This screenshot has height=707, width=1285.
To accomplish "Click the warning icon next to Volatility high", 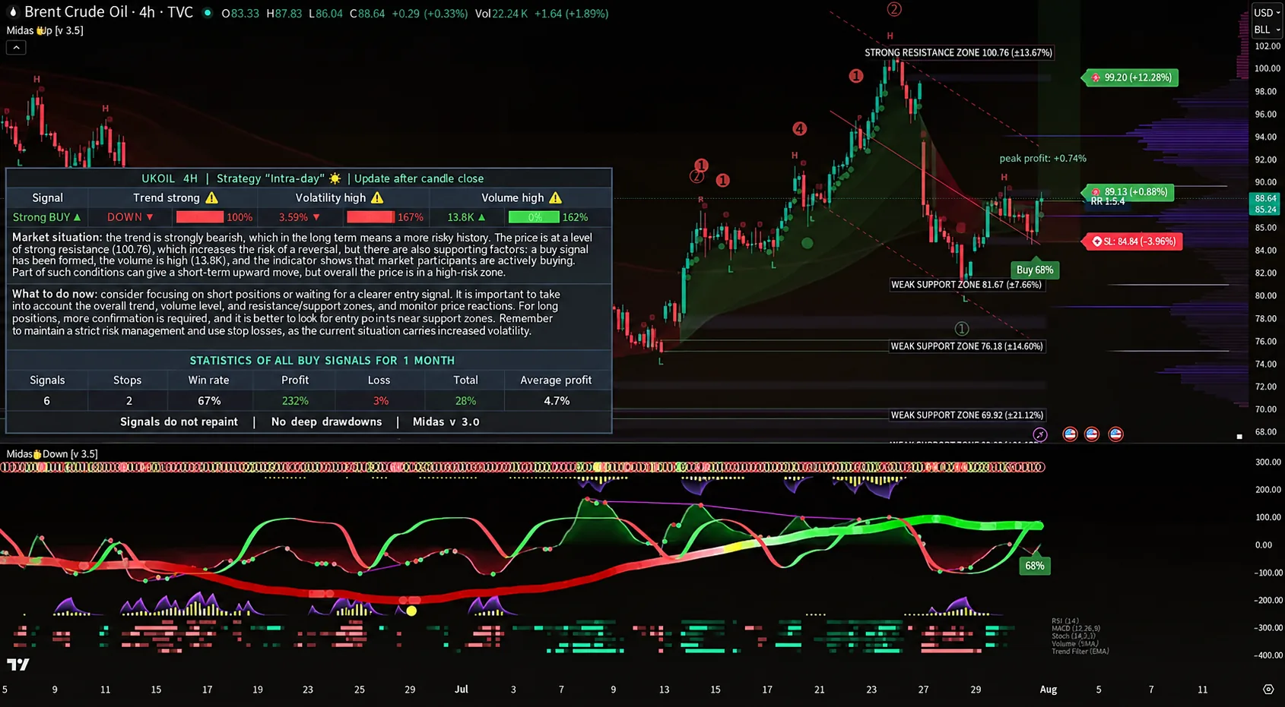I will [x=377, y=197].
